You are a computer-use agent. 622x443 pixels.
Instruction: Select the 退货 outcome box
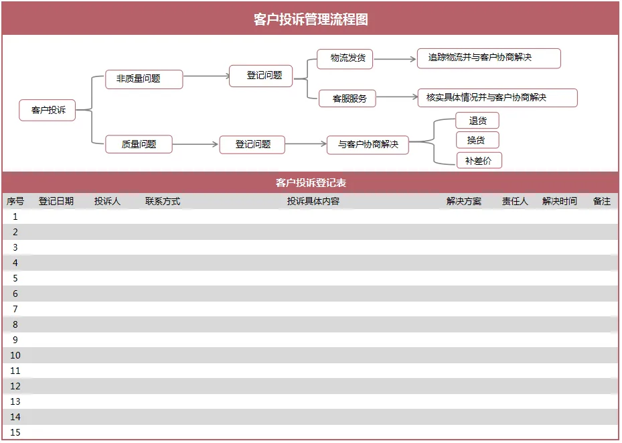coord(477,121)
